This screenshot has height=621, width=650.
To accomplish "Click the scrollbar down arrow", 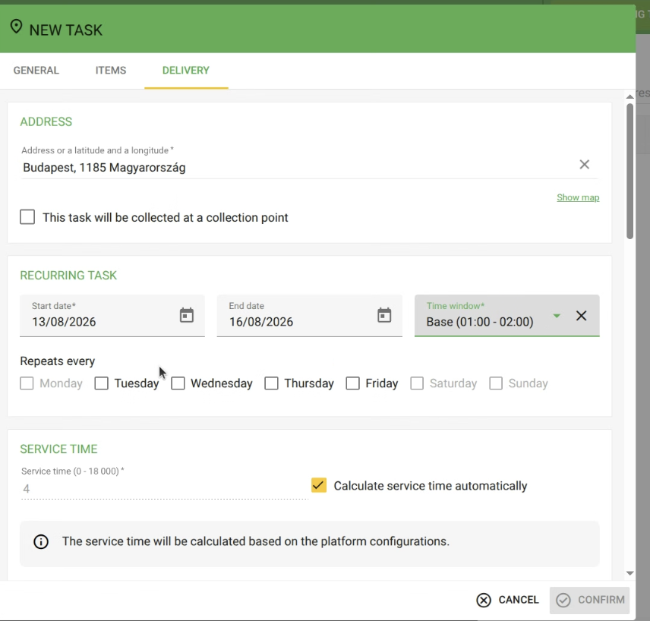I will point(629,573).
